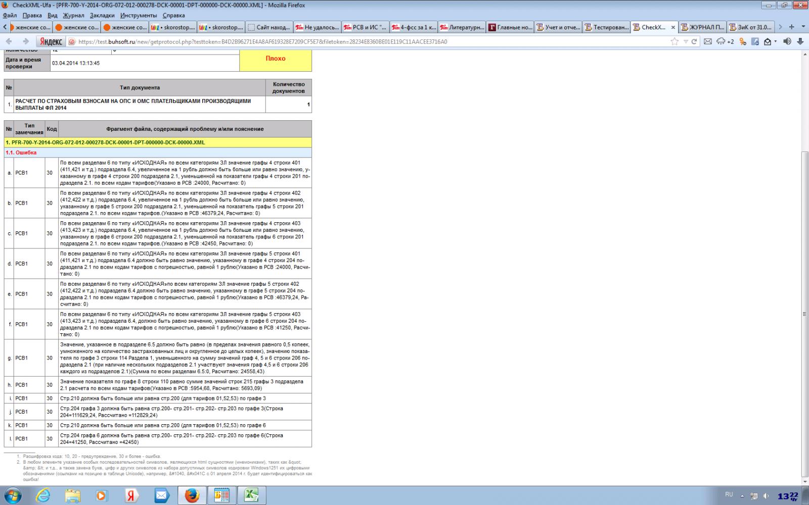Switch to the ЖУРНАЛ П... tab
The height and width of the screenshot is (505, 809).
pyautogui.click(x=702, y=27)
